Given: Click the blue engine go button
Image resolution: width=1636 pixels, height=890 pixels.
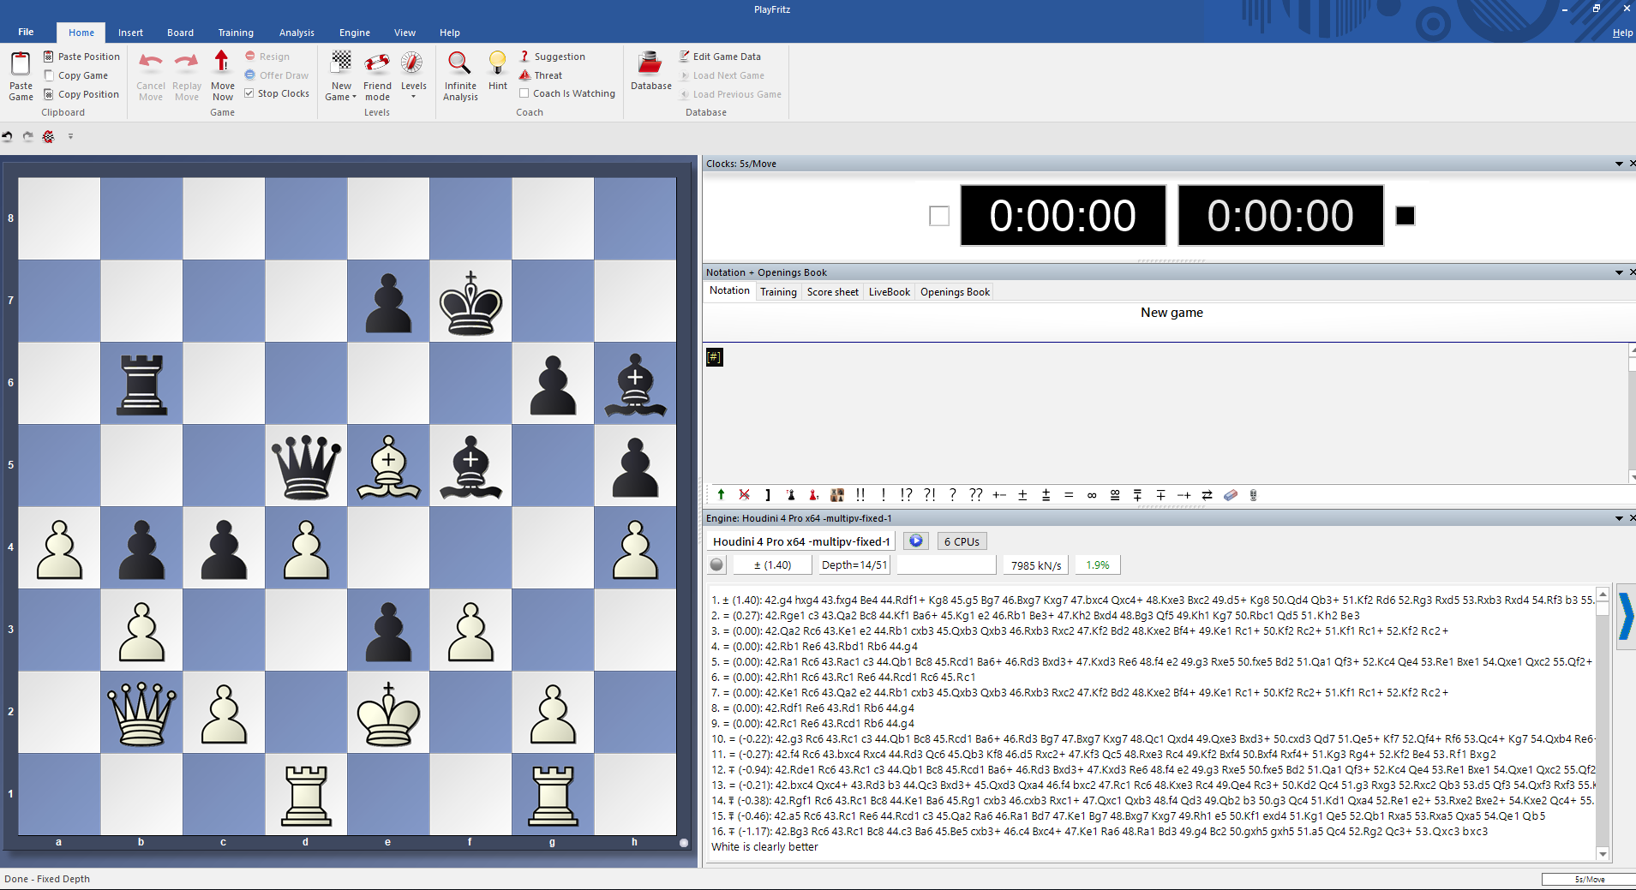Looking at the screenshot, I should click(916, 541).
